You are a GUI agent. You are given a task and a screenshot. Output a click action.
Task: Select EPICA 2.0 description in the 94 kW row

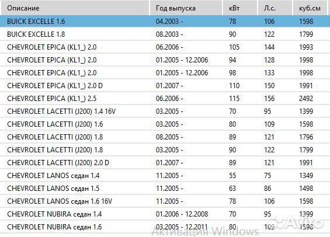(52, 60)
